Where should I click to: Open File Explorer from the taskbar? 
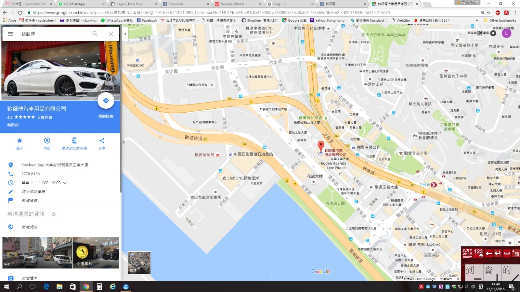(59, 286)
